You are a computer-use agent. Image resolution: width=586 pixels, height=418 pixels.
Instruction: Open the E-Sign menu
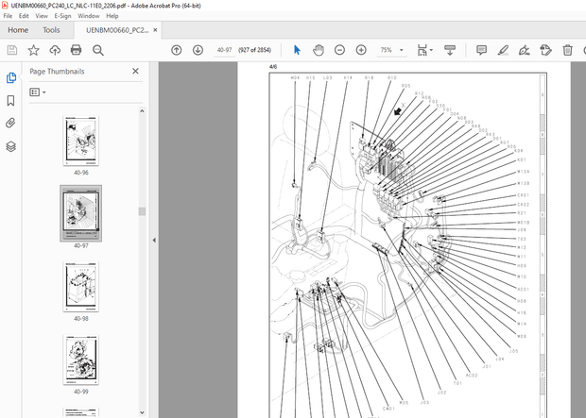(62, 16)
